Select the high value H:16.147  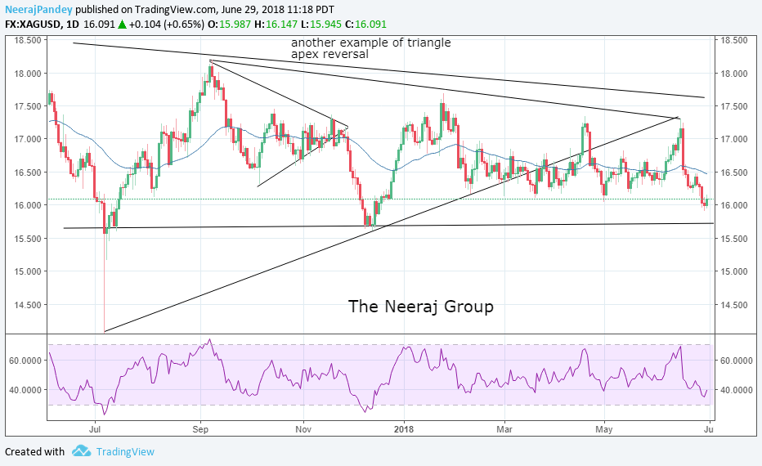276,24
